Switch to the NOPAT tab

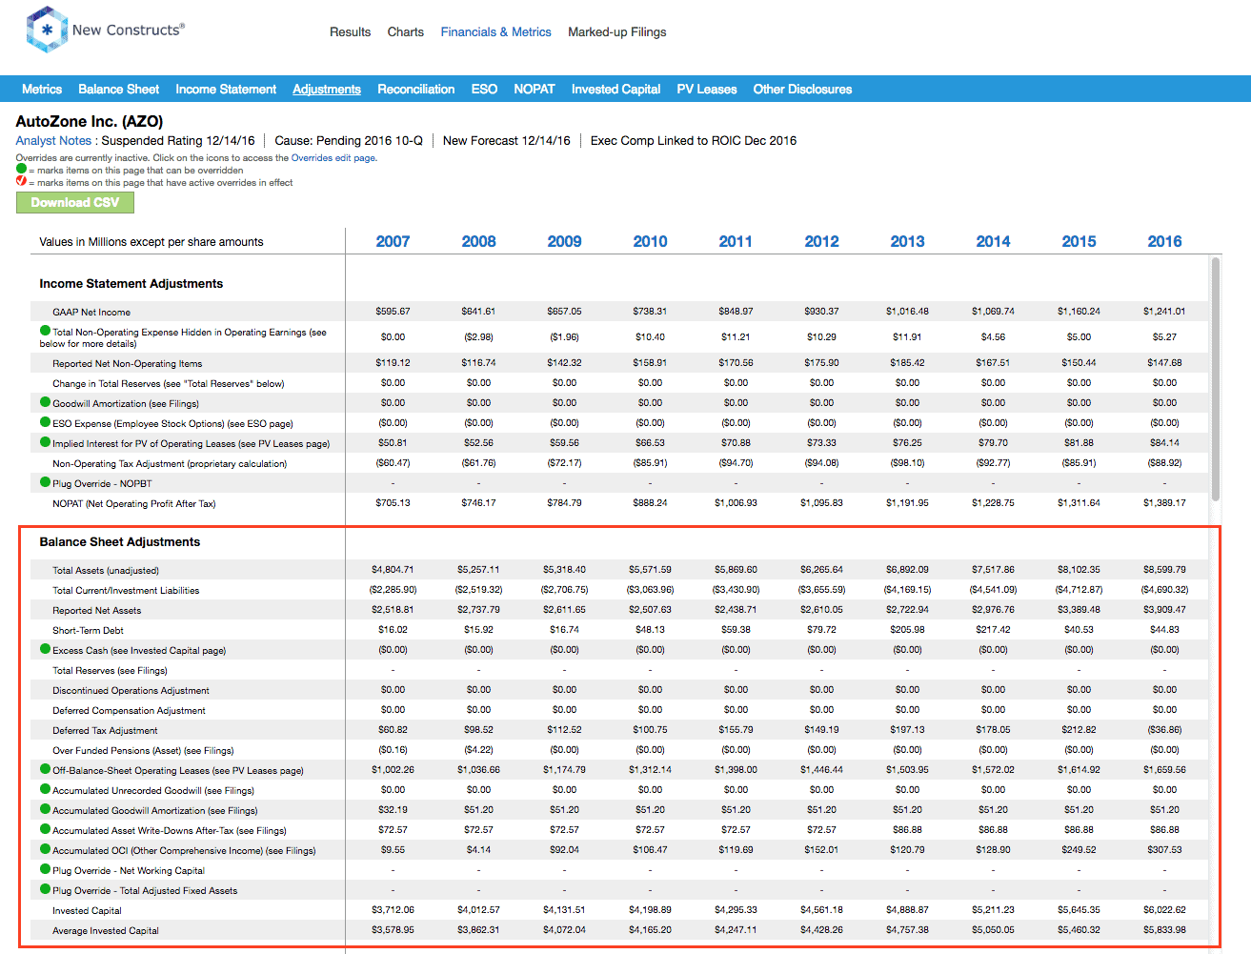pyautogui.click(x=534, y=89)
